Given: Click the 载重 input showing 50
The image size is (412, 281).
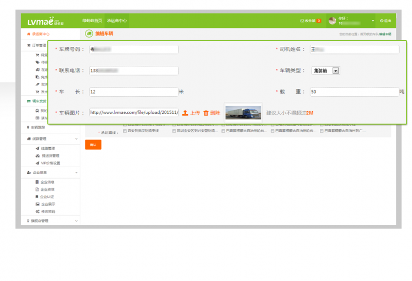Looking at the screenshot, I should click(x=354, y=92).
